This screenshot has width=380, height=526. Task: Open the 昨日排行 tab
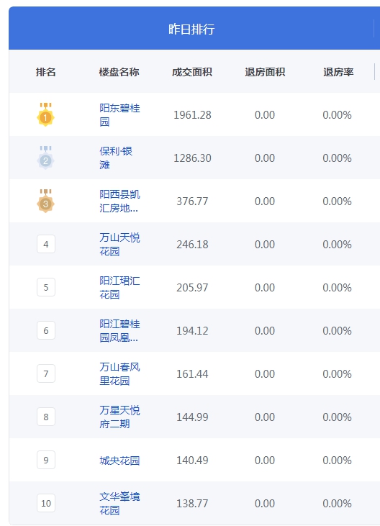pos(191,30)
